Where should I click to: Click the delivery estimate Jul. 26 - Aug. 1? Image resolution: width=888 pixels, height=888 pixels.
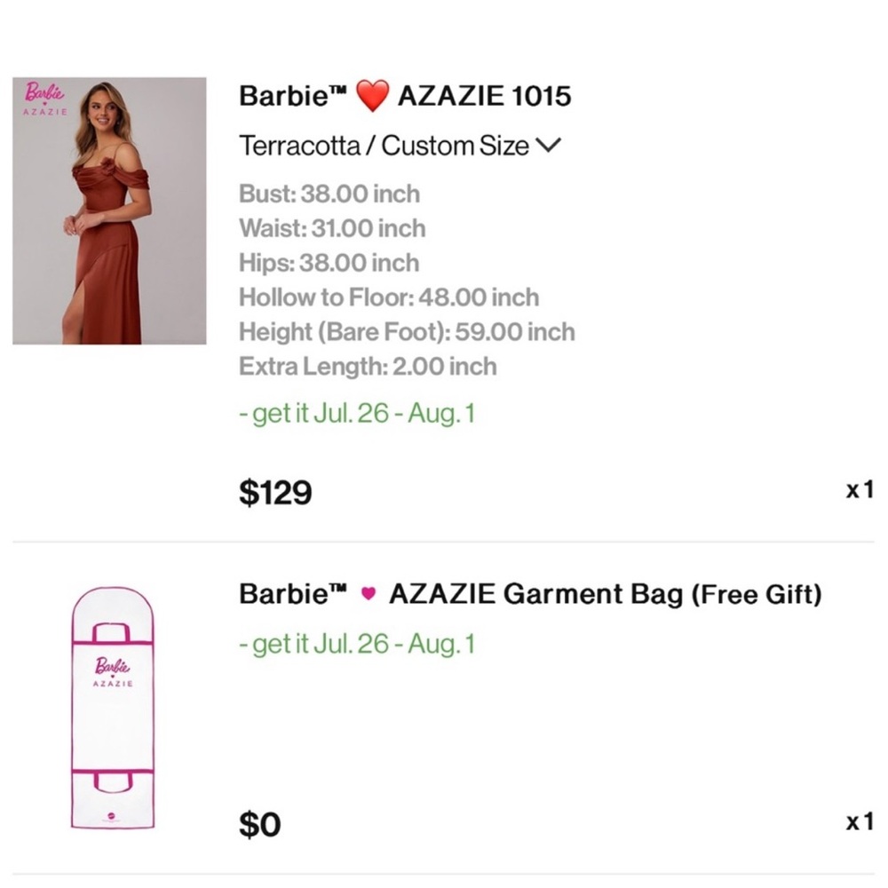pos(355,413)
